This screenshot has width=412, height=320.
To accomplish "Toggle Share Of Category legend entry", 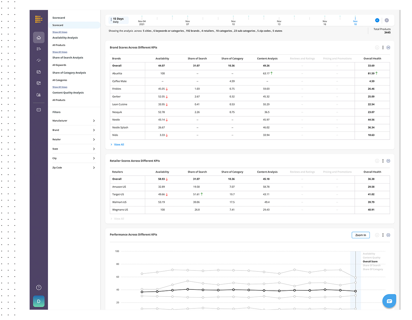I will pos(373,269).
